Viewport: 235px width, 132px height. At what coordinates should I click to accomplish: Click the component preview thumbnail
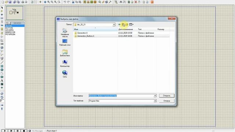pyautogui.click(x=15, y=13)
